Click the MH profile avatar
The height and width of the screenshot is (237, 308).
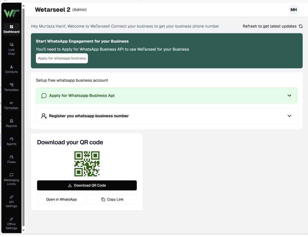294,10
